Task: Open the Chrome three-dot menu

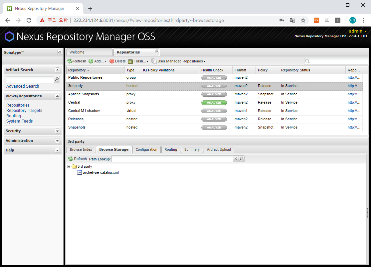Action: pos(363,20)
